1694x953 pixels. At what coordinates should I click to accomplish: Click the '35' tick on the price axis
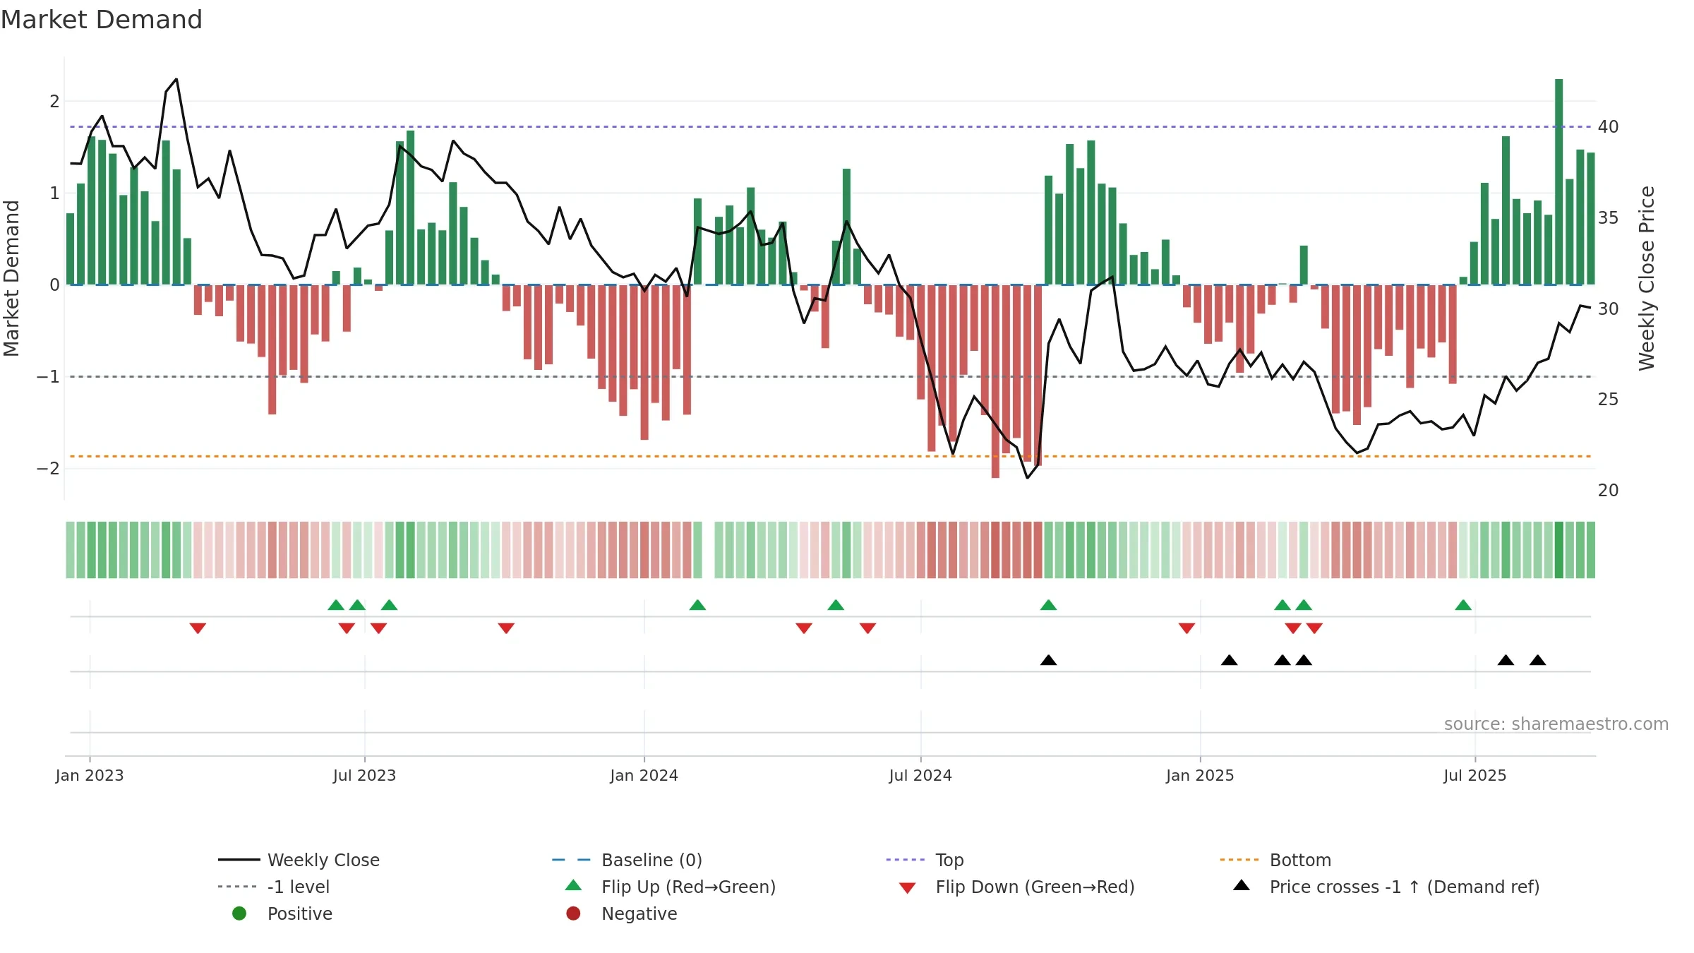(x=1608, y=217)
